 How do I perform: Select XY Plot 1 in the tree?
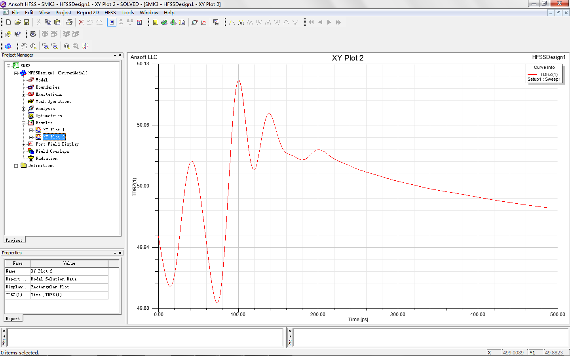(x=54, y=130)
